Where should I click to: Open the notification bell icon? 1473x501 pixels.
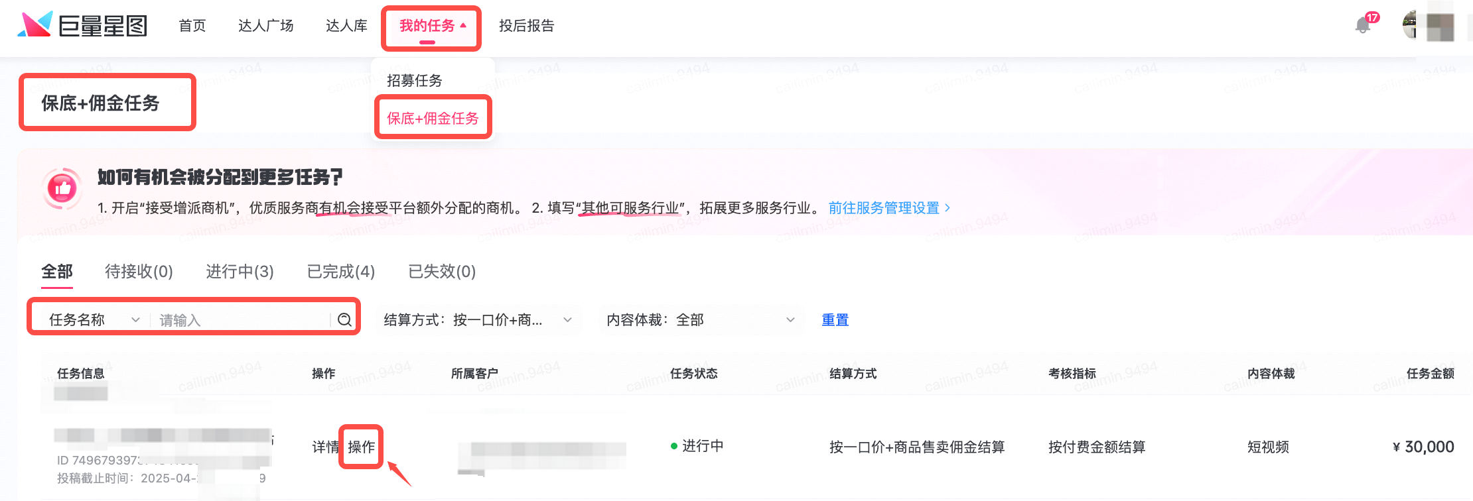tap(1363, 25)
